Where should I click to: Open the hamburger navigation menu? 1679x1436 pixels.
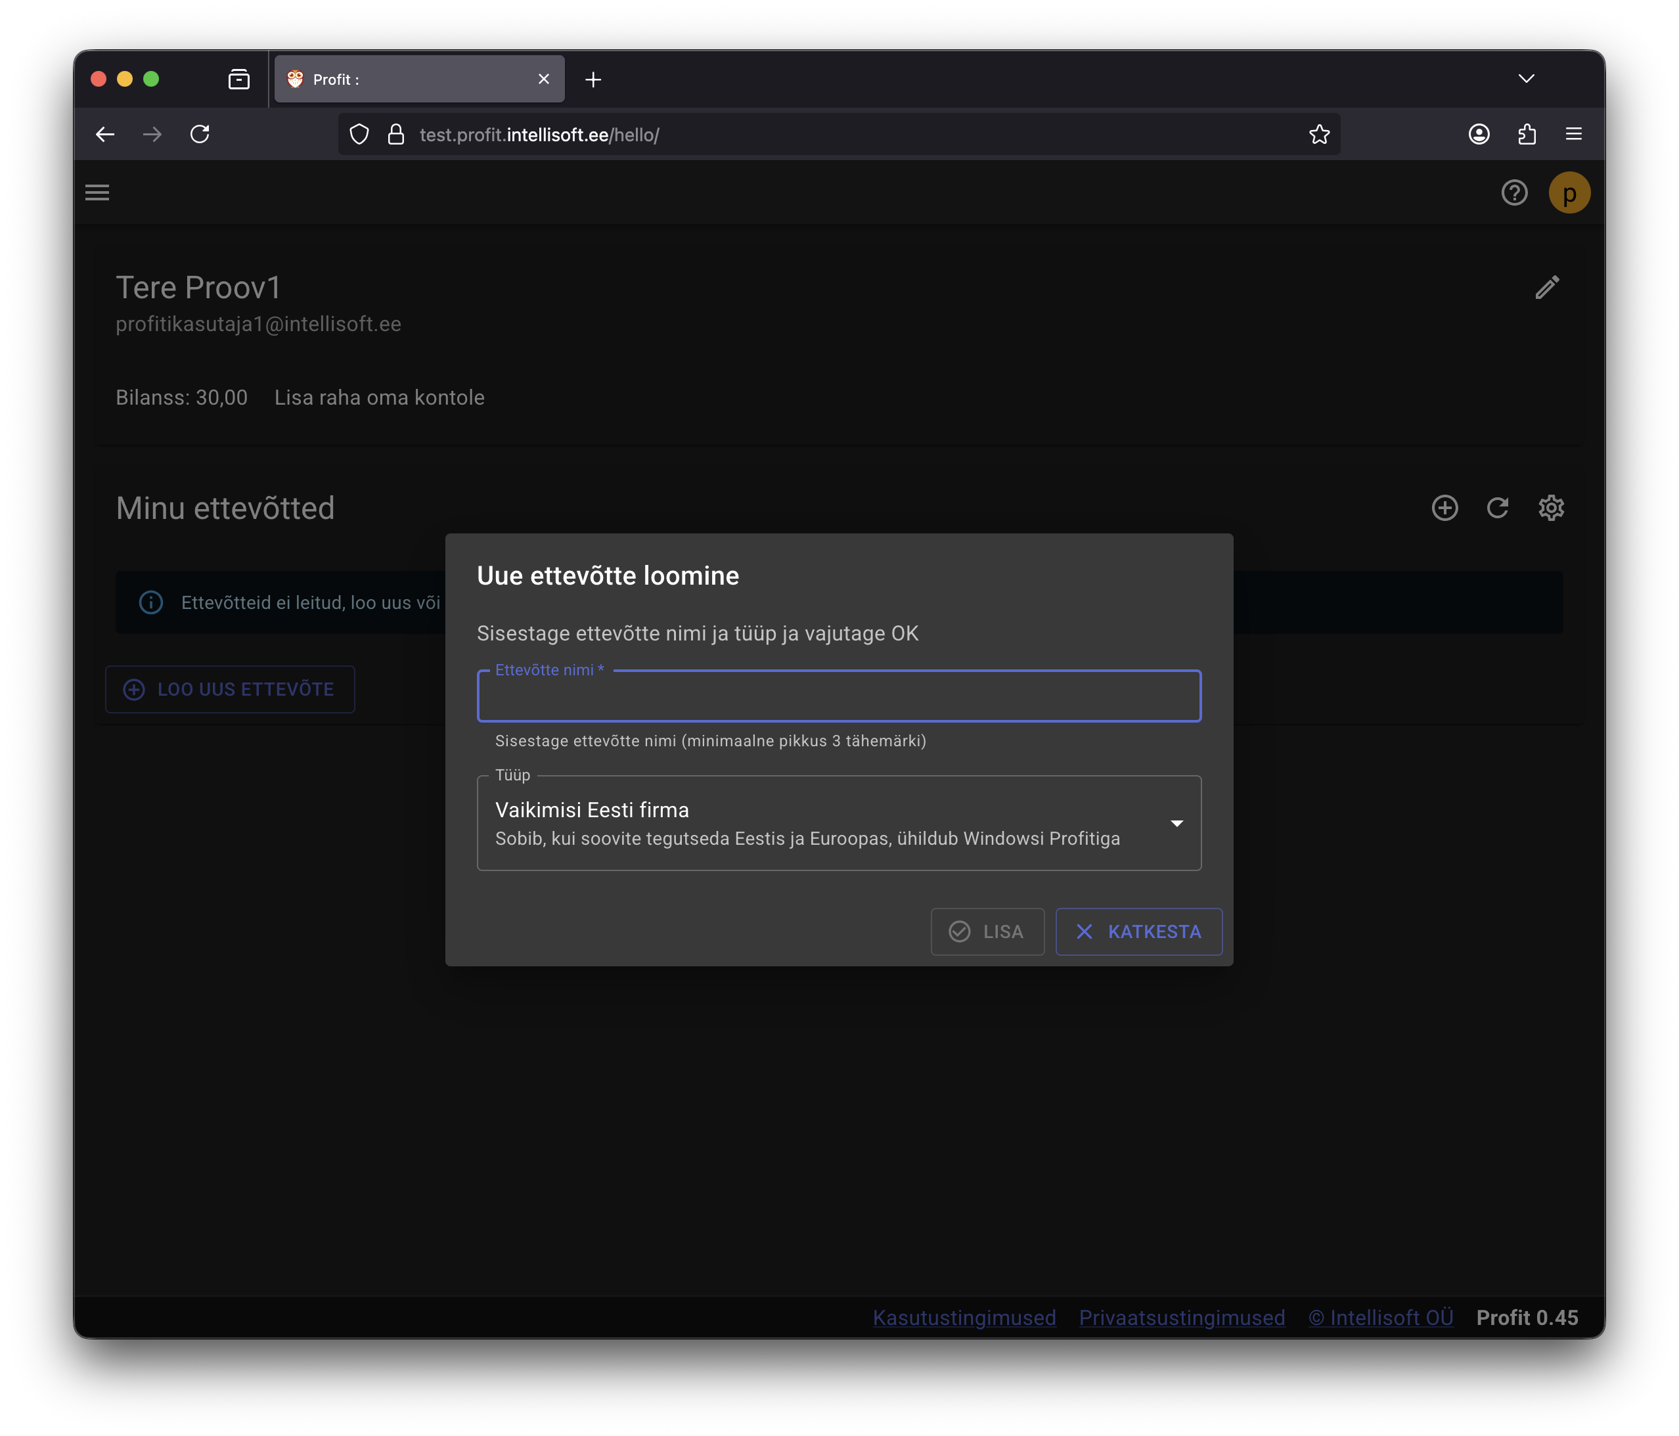(97, 193)
